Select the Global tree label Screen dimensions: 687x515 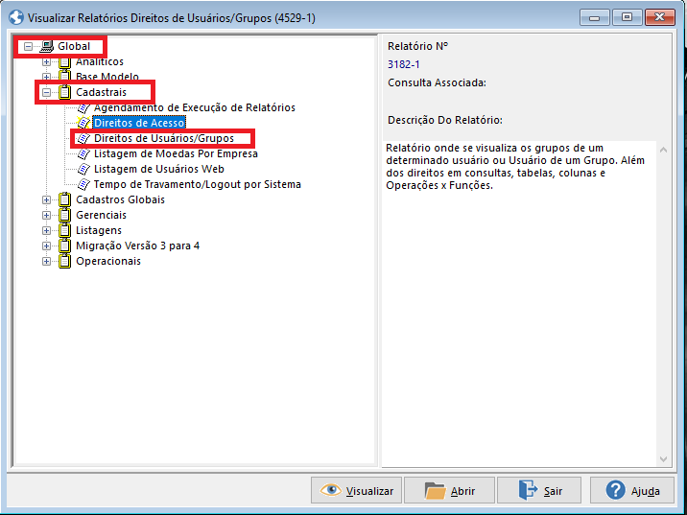(x=74, y=46)
